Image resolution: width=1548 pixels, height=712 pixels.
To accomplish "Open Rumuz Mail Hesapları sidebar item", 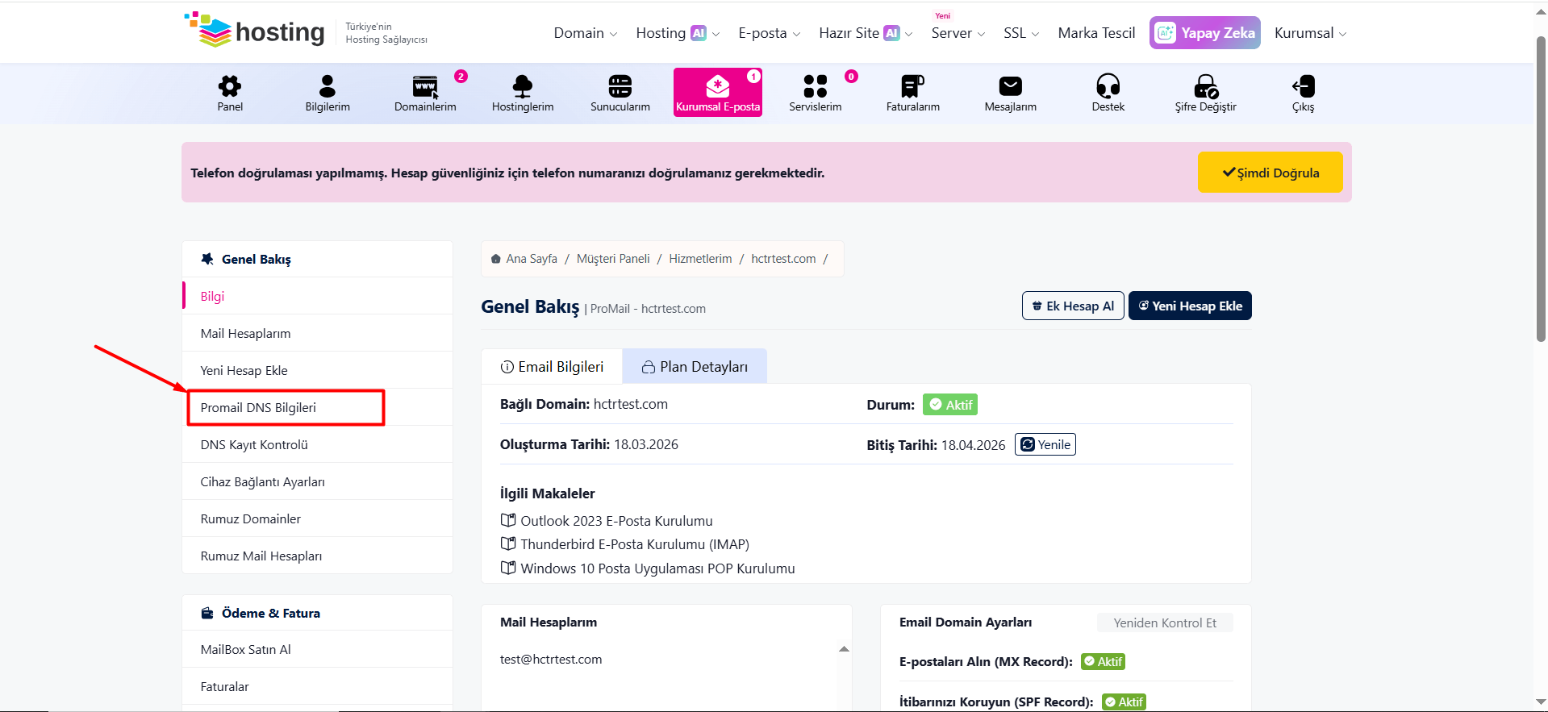I will 317,556.
